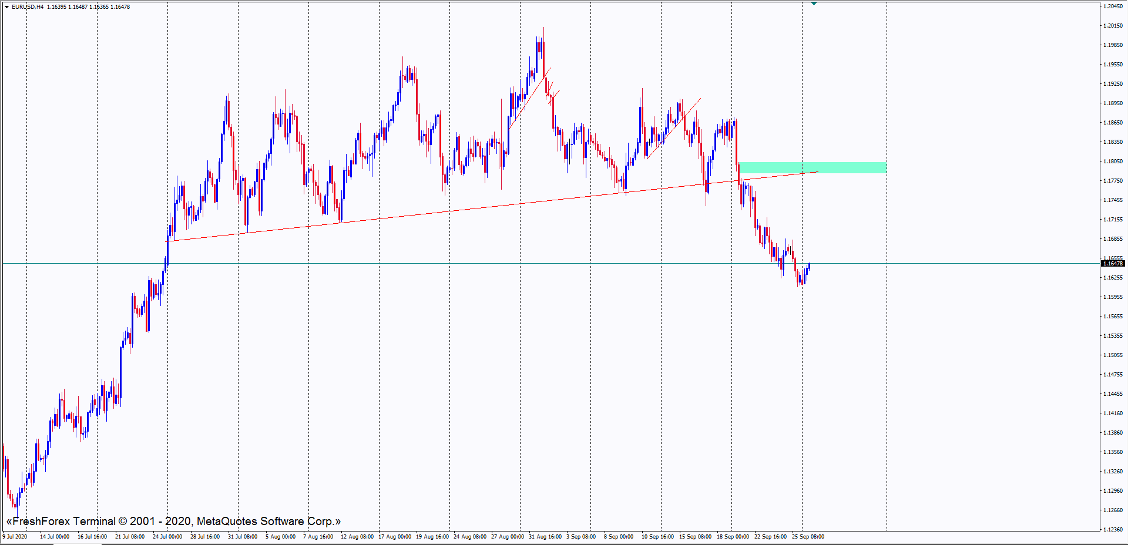Click the 1.20450 price scale label
This screenshot has width=1128, height=545.
click(x=1113, y=6)
